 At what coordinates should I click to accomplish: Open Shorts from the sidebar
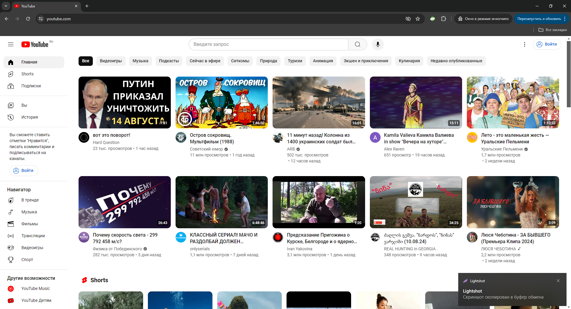[x=27, y=74]
